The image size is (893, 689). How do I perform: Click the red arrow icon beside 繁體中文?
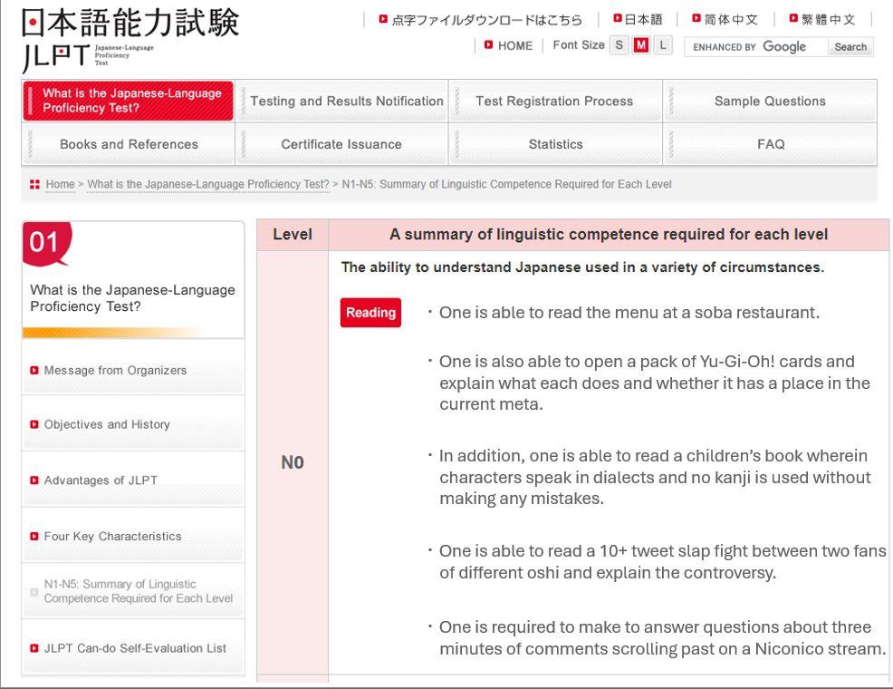point(793,18)
